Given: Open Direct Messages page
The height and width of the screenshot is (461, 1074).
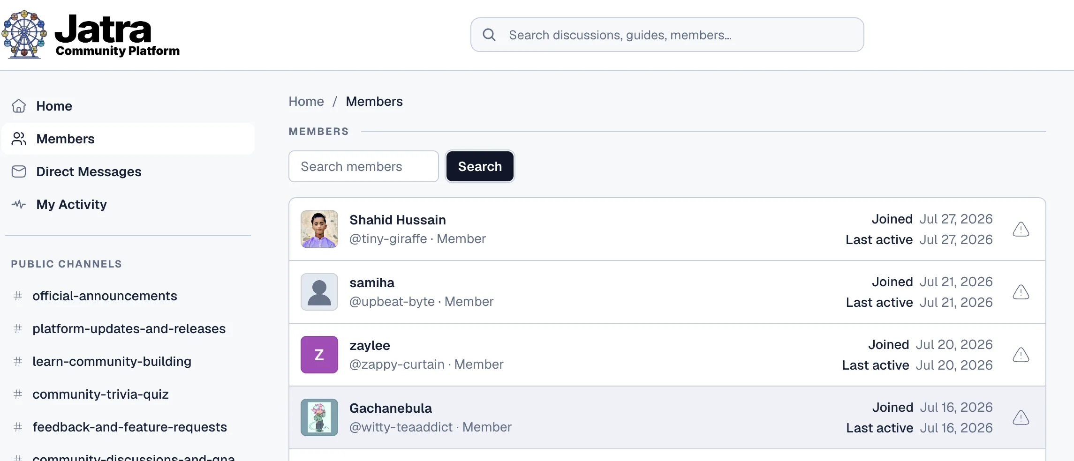Looking at the screenshot, I should click(128, 171).
